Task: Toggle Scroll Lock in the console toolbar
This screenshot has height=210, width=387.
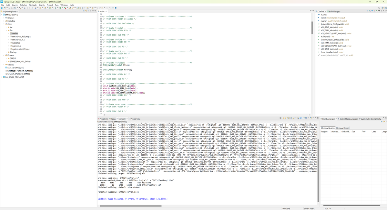Action: tap(294, 118)
